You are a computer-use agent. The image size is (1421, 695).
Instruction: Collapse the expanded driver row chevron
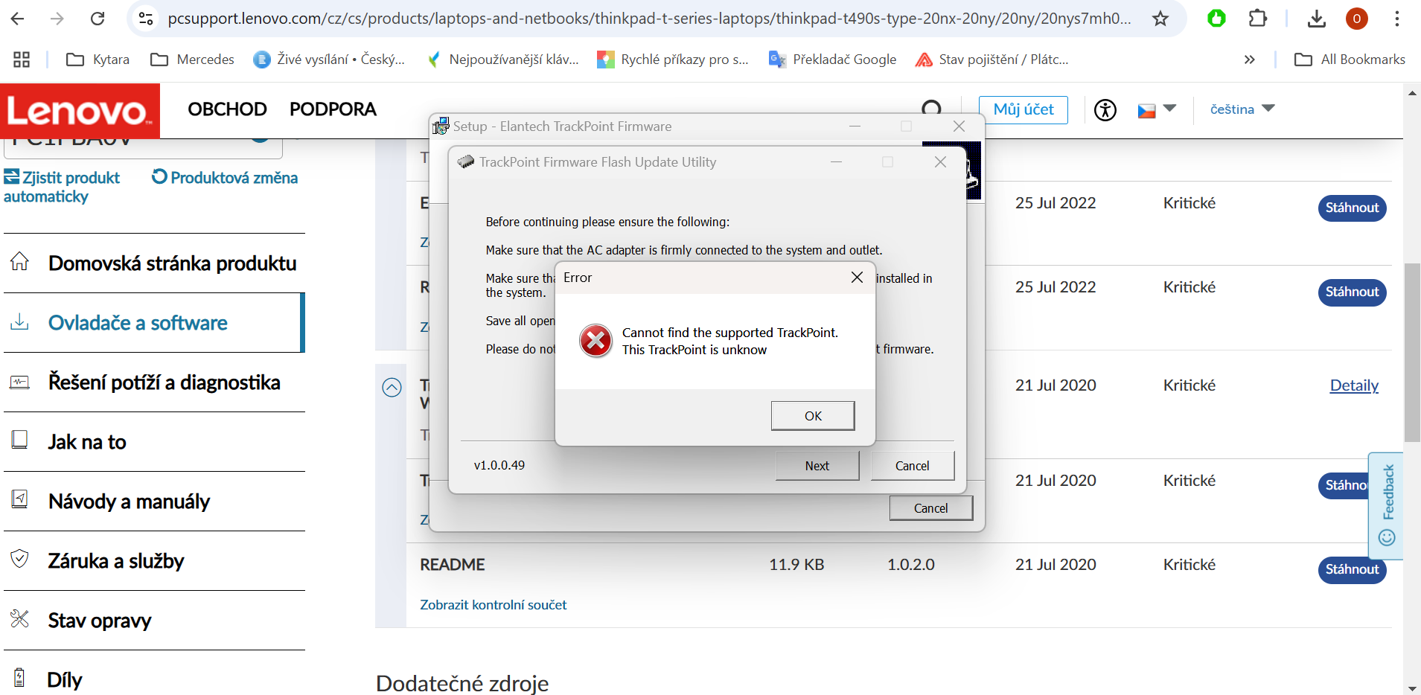coord(392,387)
